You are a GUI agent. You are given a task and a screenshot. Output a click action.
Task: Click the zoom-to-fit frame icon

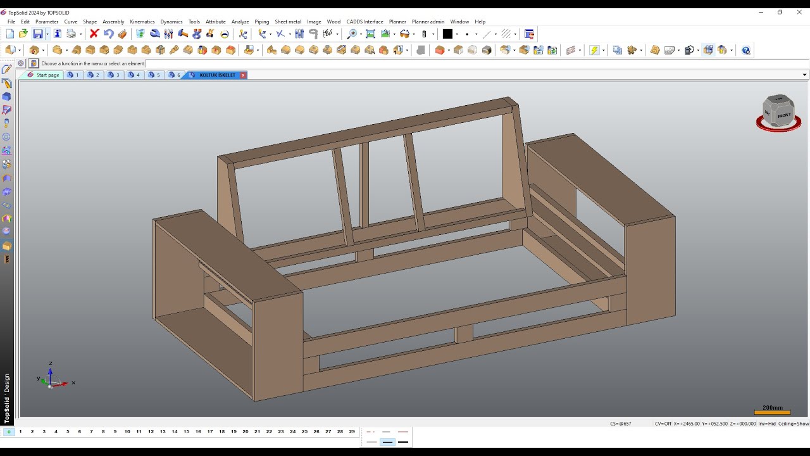pos(370,34)
